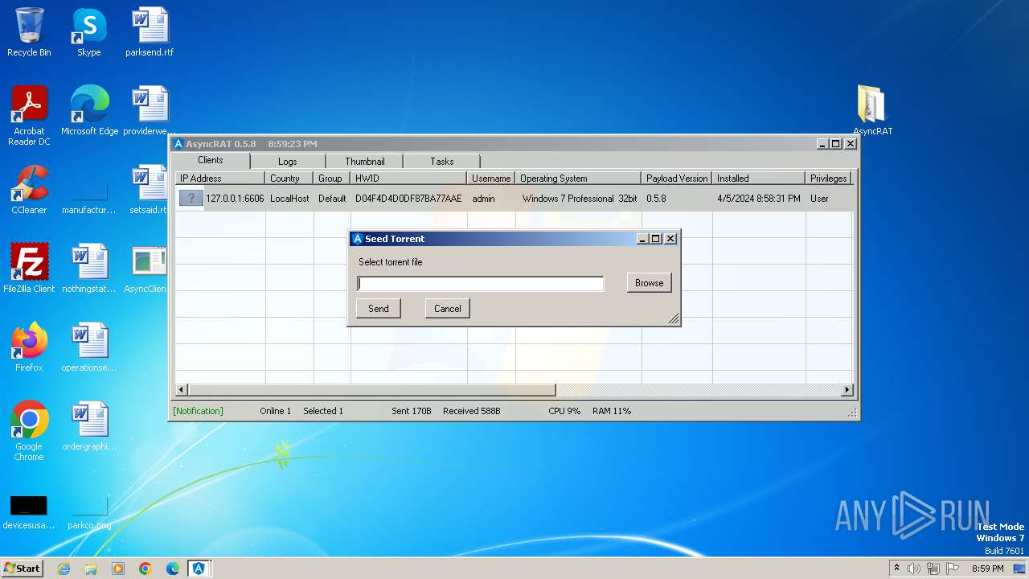Close the Seed Torrent dialog

(x=670, y=239)
